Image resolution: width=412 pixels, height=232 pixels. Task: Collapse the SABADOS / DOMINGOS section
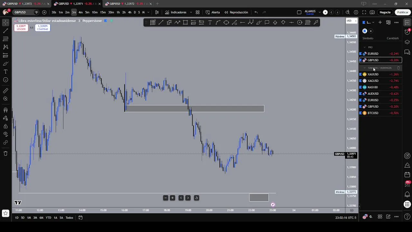365,68
